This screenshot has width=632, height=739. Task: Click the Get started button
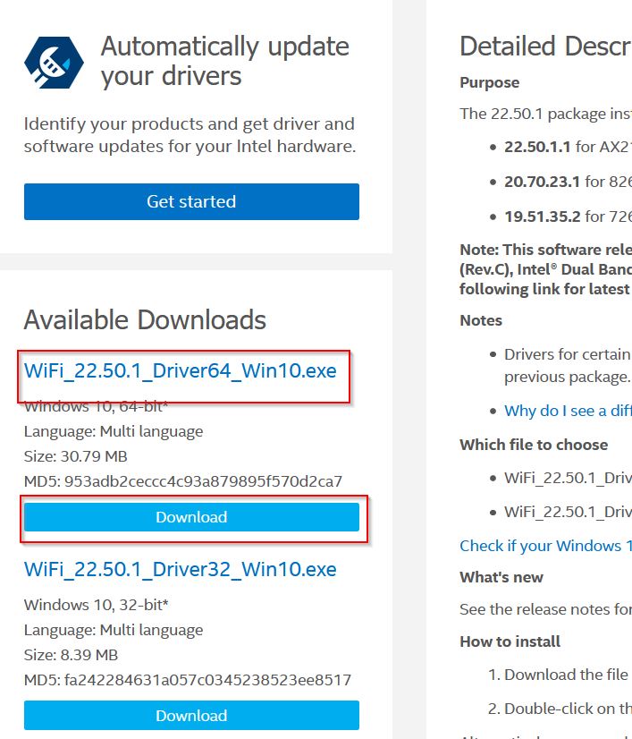(x=191, y=201)
